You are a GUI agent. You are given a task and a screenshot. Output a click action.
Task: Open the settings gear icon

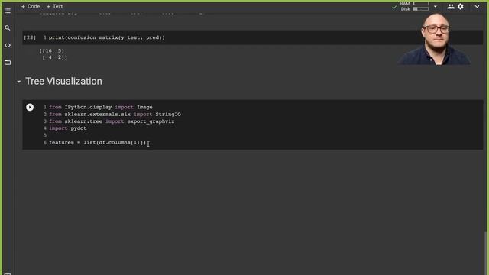click(x=461, y=6)
